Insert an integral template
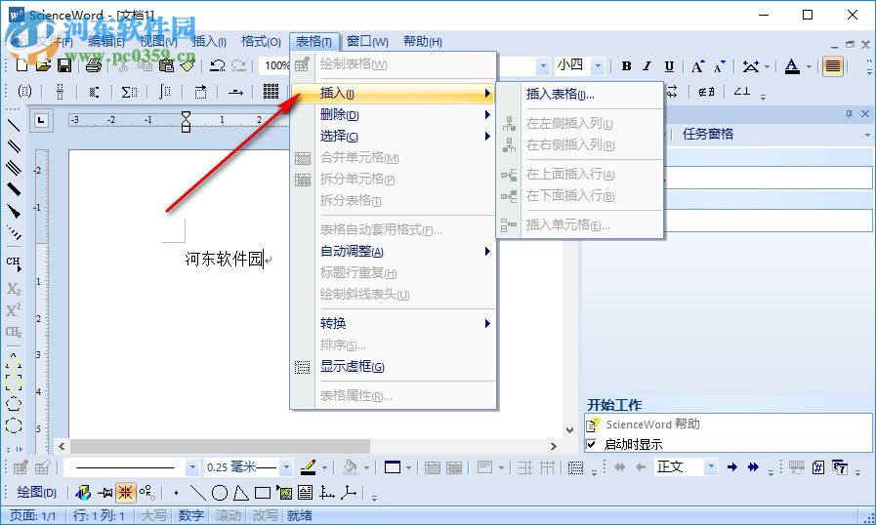Screen dimensions: 876x525 [164, 91]
